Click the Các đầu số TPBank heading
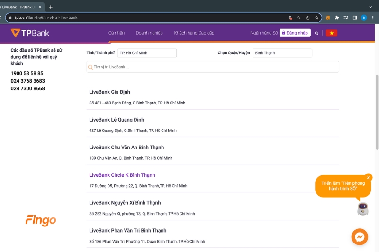 point(36,57)
